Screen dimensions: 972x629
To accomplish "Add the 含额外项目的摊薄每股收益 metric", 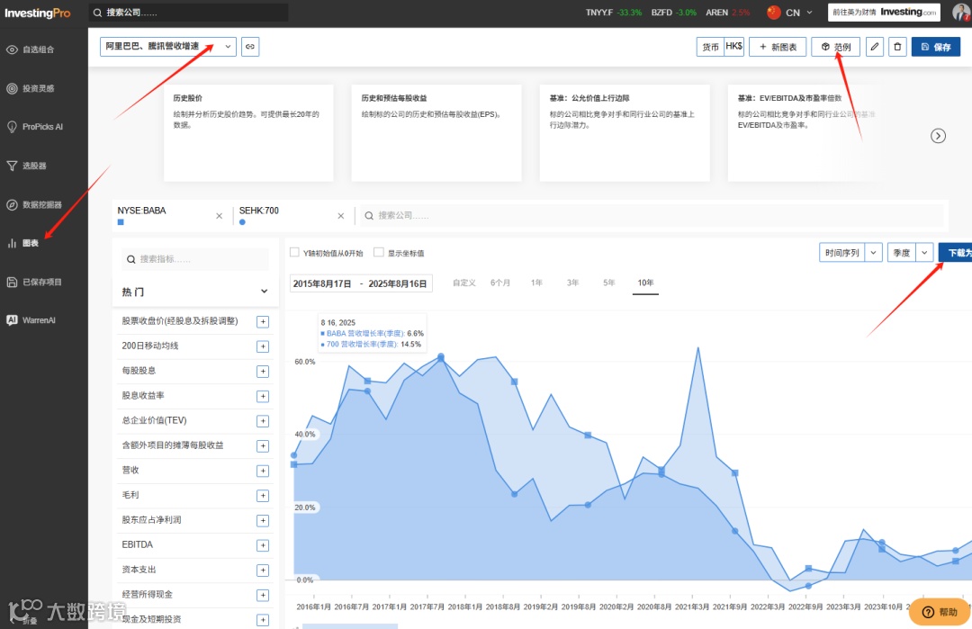I will tap(263, 446).
